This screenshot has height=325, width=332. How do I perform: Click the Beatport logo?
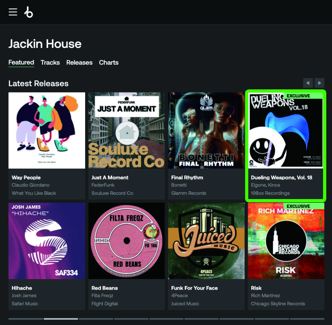pos(29,12)
